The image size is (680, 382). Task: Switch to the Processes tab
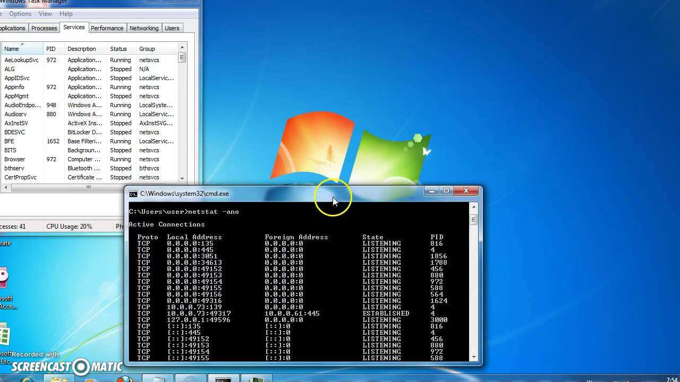point(44,28)
